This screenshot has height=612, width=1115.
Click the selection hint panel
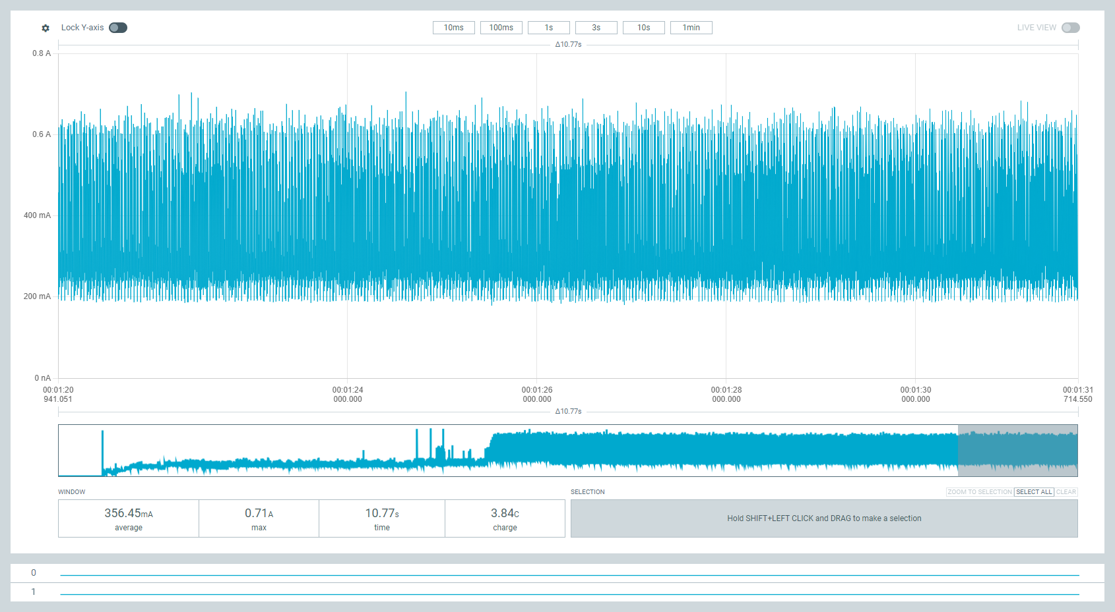(824, 518)
